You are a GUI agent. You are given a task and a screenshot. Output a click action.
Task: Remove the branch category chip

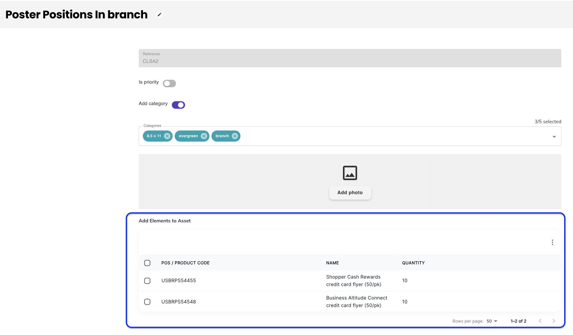coord(235,136)
